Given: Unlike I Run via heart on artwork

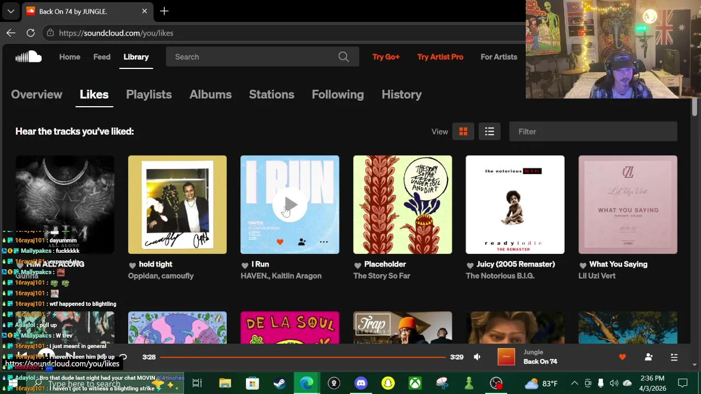Looking at the screenshot, I should [x=280, y=242].
